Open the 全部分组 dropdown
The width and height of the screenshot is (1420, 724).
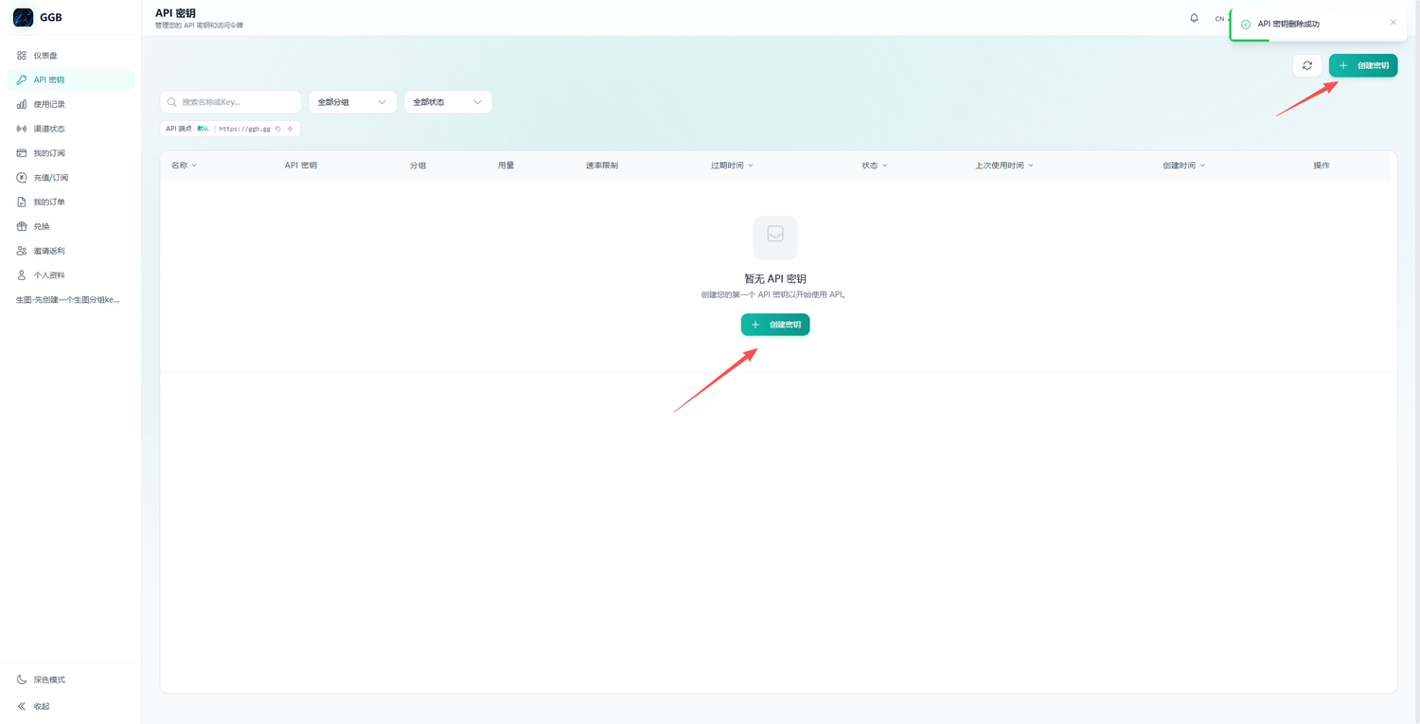coord(352,102)
